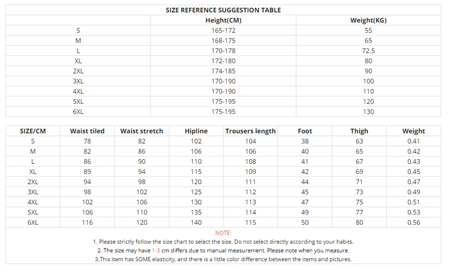Select the 6XL row in top table

(x=223, y=112)
